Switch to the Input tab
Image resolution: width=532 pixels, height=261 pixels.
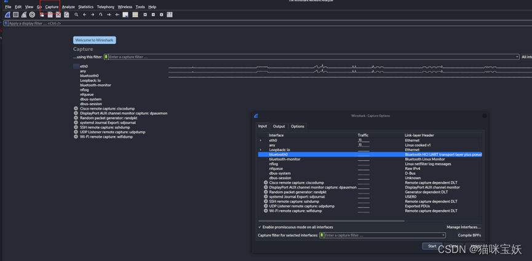[x=263, y=126]
